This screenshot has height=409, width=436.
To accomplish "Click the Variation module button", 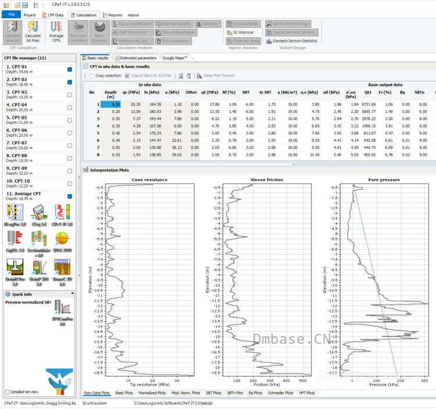I will [x=208, y=24].
